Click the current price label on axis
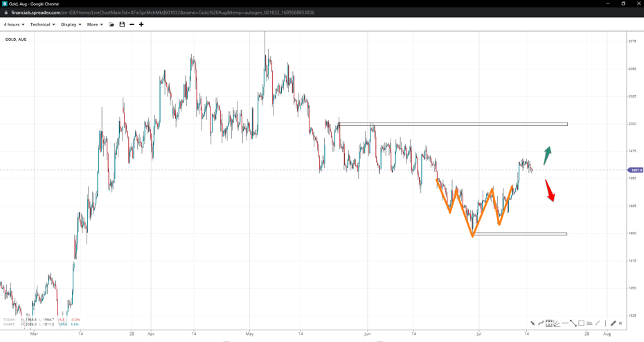644x342 pixels. [635, 170]
